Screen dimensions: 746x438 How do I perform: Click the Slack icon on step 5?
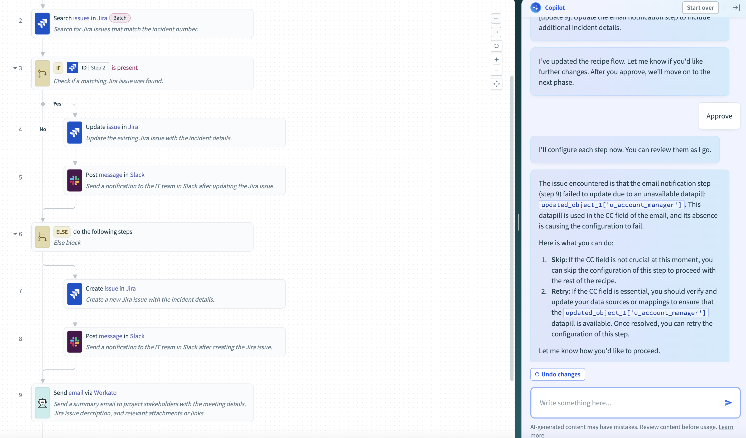pyautogui.click(x=75, y=180)
